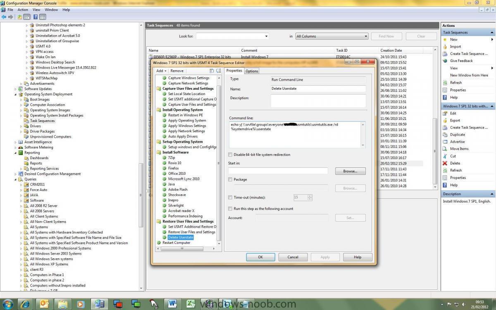
Task: Open the Action menu
Action: (23, 10)
